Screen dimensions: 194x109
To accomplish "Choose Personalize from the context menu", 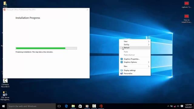I will (x=135, y=74).
